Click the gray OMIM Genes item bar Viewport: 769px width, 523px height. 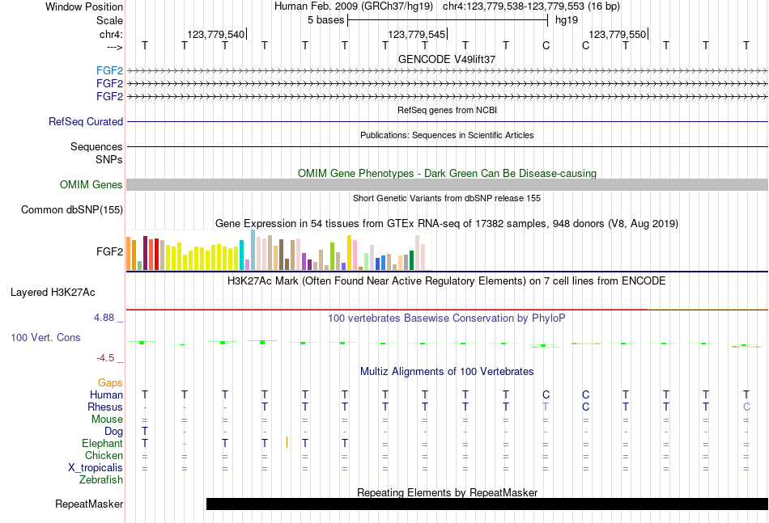pyautogui.click(x=447, y=184)
